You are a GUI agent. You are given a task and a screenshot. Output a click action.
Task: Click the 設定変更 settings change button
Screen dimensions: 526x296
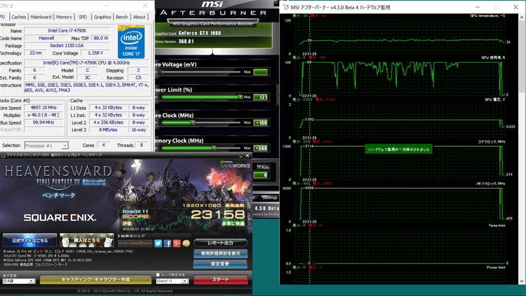point(220,264)
